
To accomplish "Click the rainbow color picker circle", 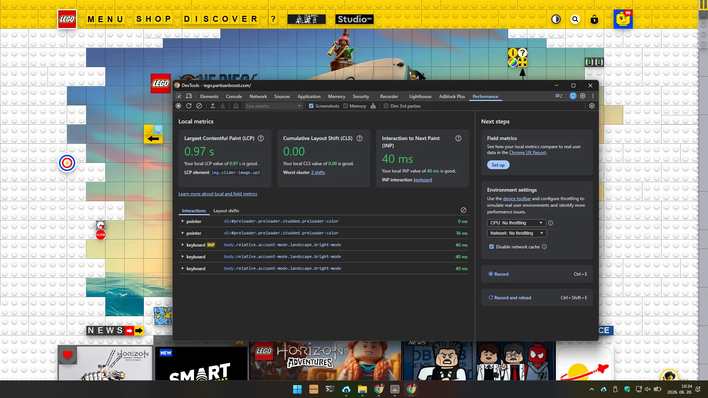I will pos(513,62).
